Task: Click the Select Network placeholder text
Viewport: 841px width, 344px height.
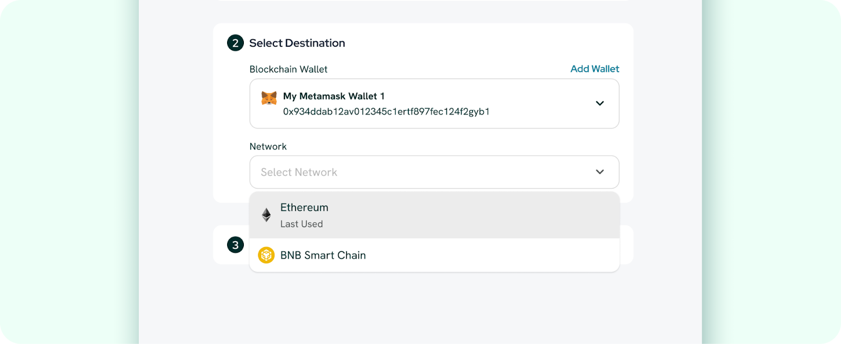Action: [299, 172]
